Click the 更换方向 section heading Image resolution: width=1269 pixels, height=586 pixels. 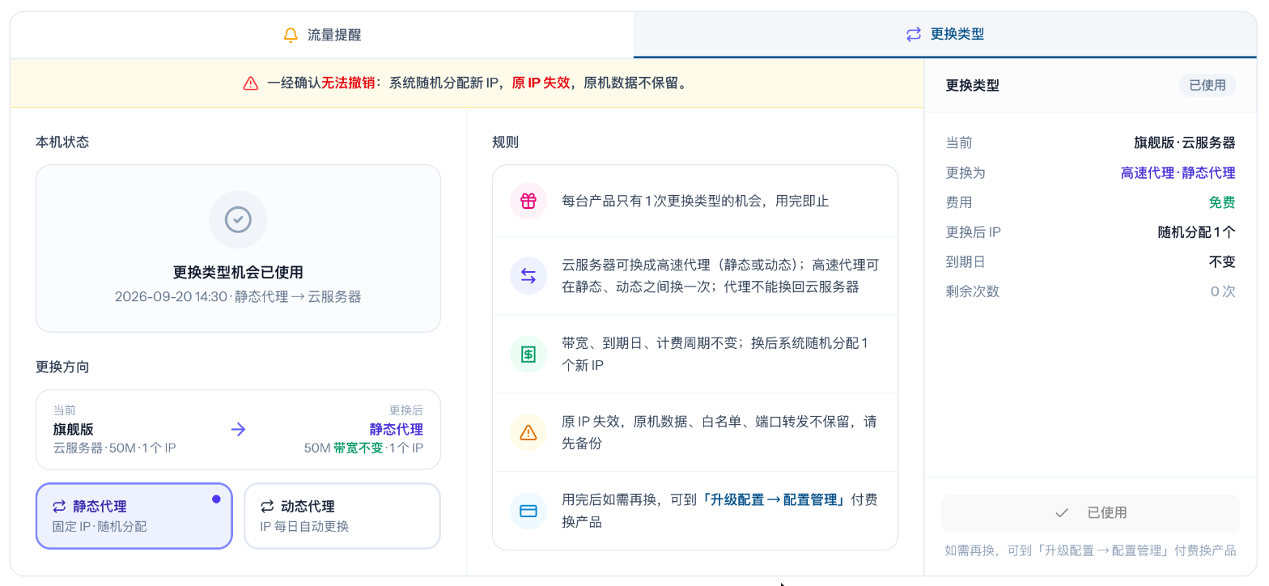[x=62, y=367]
